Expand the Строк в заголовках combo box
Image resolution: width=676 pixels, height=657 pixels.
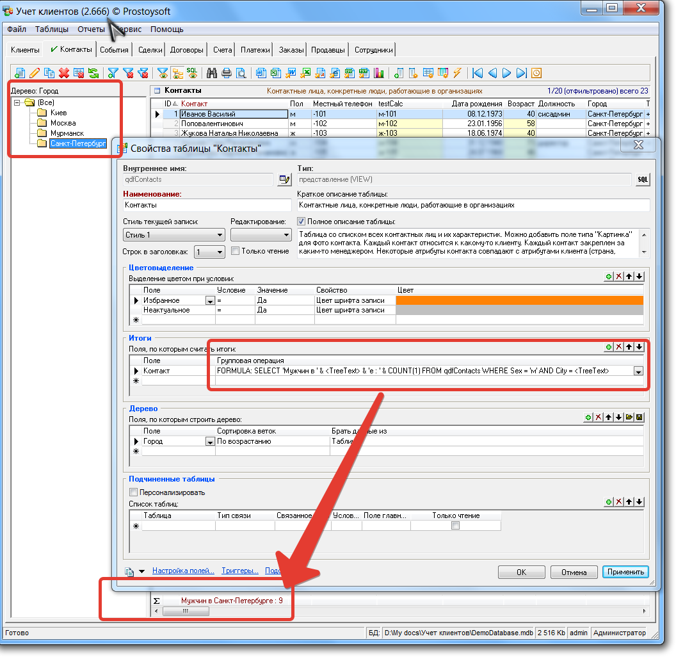click(x=220, y=252)
